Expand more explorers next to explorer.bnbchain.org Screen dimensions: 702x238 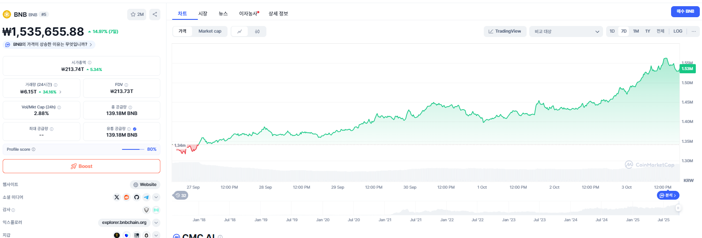point(156,223)
